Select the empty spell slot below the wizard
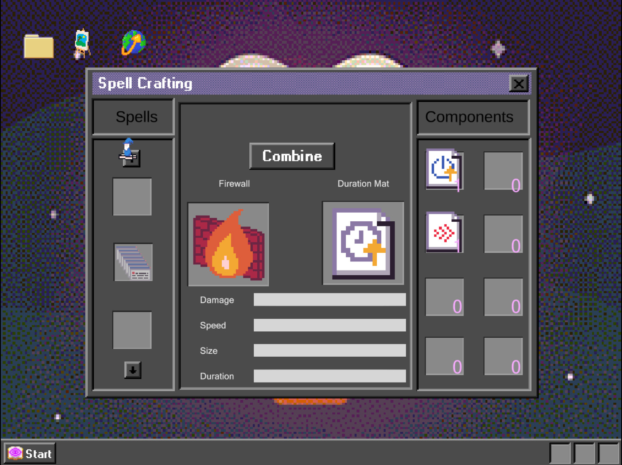The width and height of the screenshot is (622, 465). pyautogui.click(x=132, y=197)
